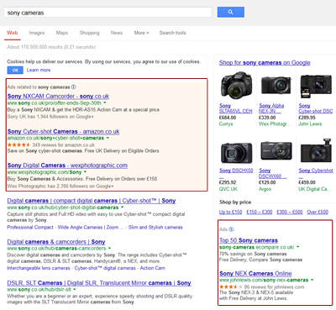
Task: Click the 'Currys' seller name
Action: pyautogui.click(x=226, y=123)
